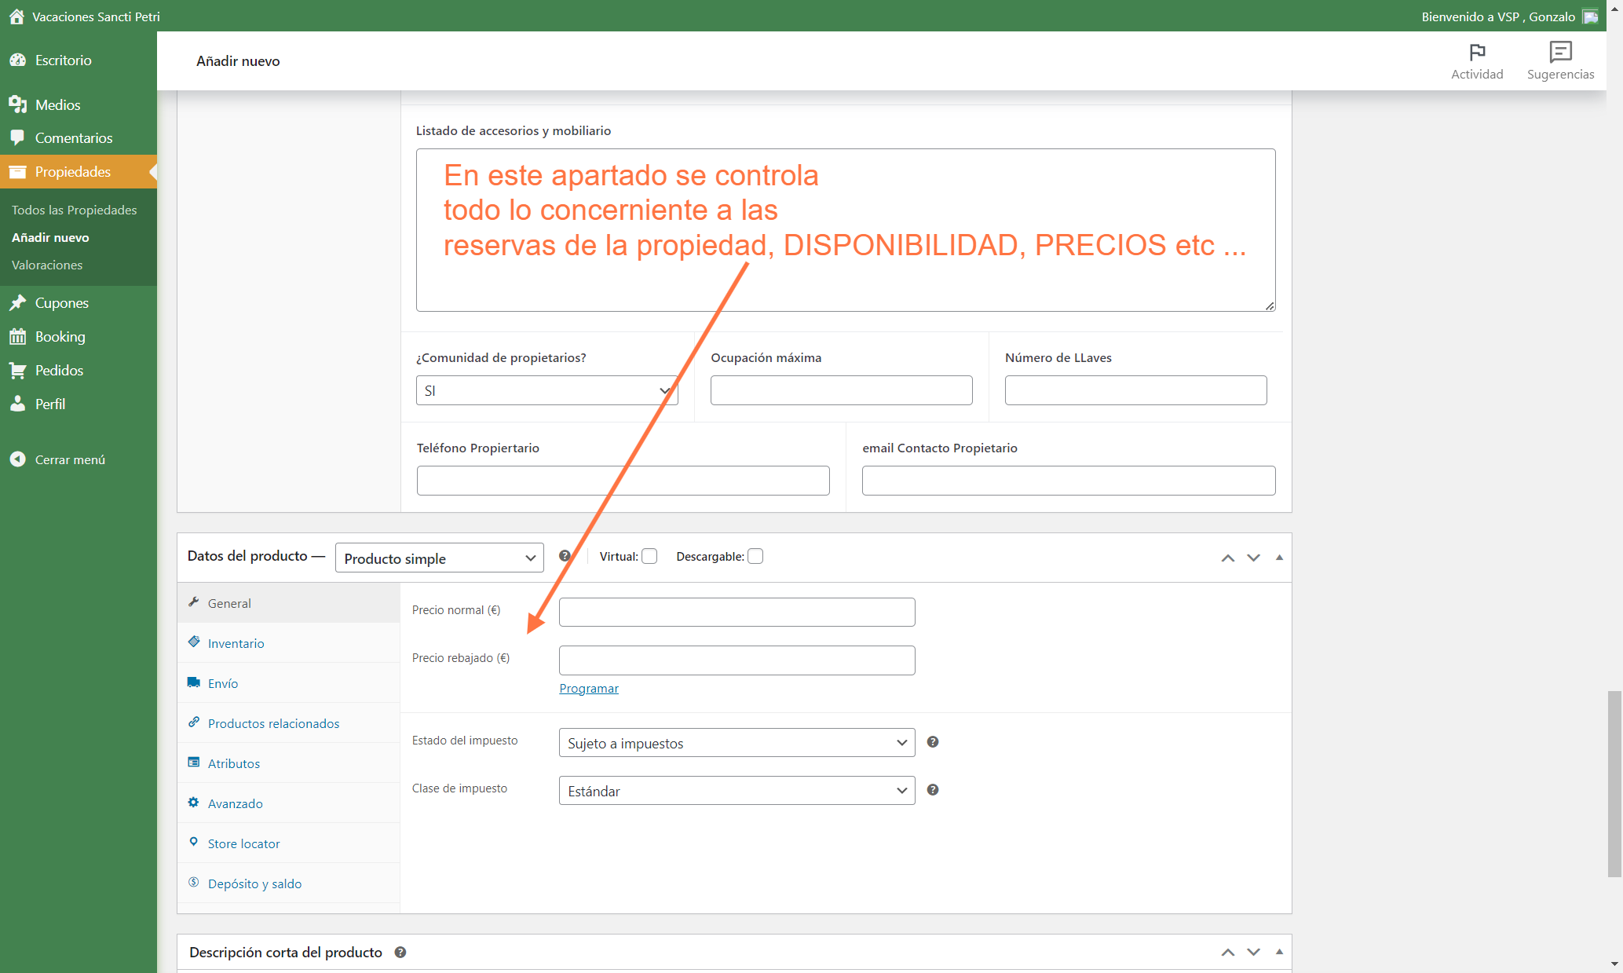Click the help icon beside Clase de impuesto
Screen dimensions: 1623x973
click(933, 790)
